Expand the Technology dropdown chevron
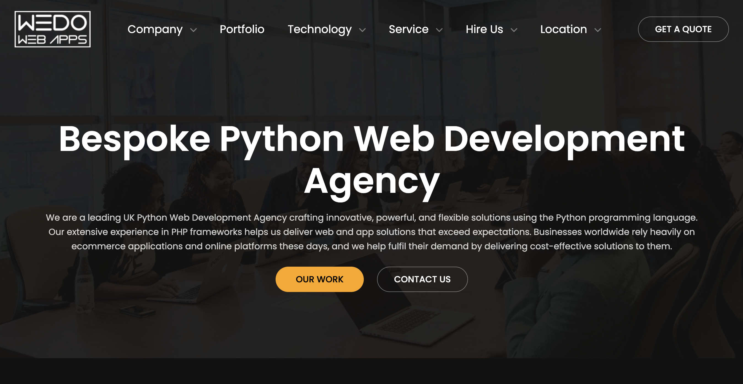 (363, 30)
